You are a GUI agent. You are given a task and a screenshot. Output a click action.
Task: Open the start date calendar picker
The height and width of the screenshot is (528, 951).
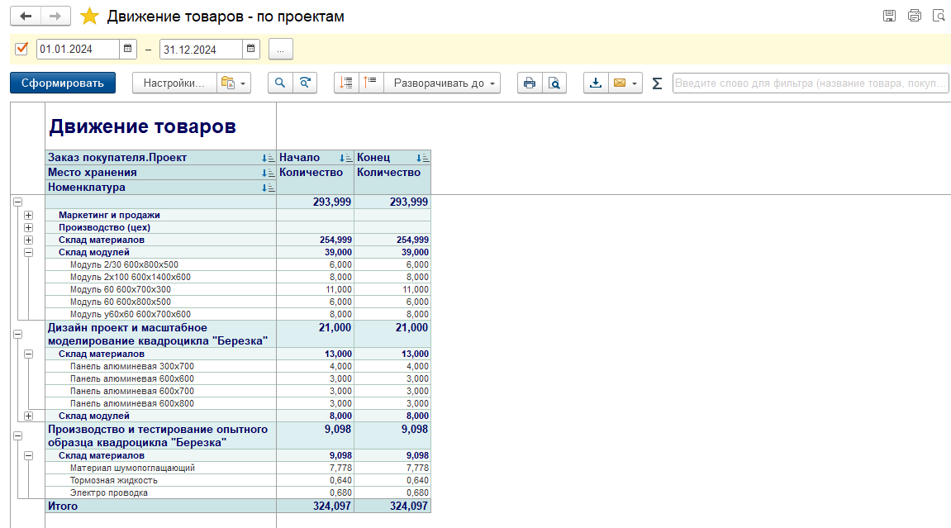pos(127,50)
